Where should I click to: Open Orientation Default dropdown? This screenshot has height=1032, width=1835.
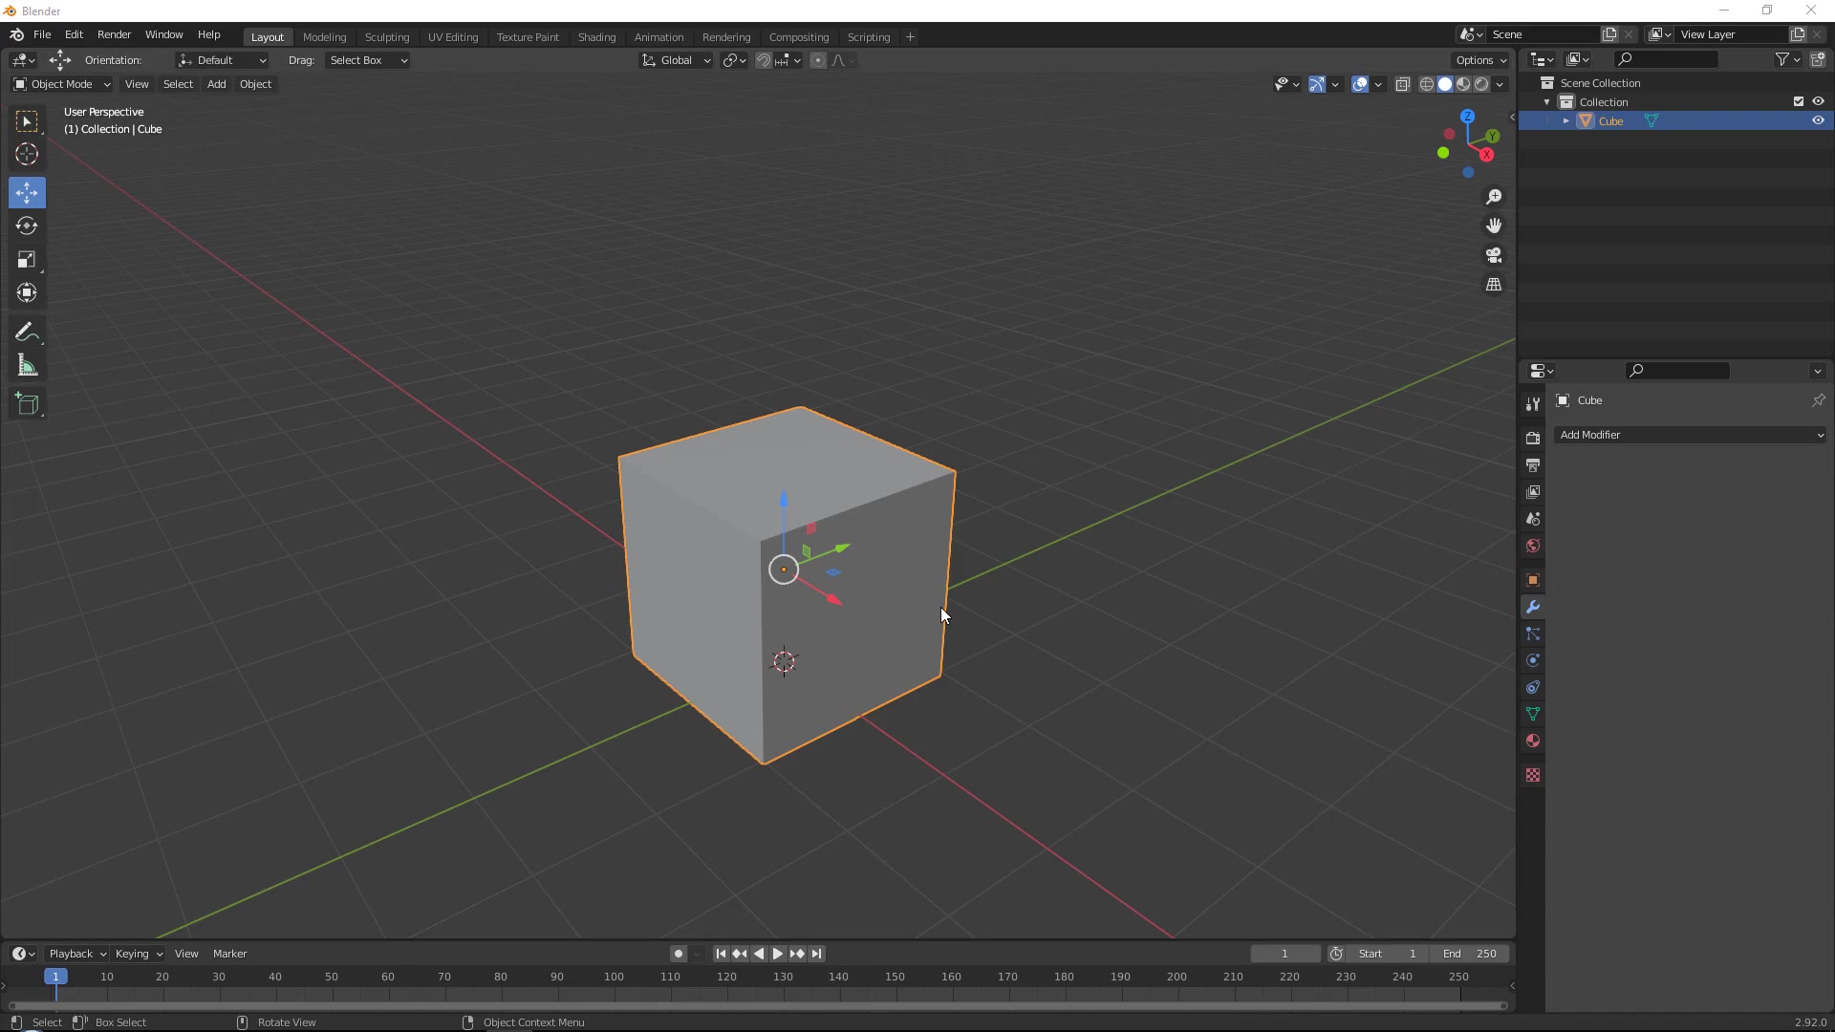(x=222, y=60)
